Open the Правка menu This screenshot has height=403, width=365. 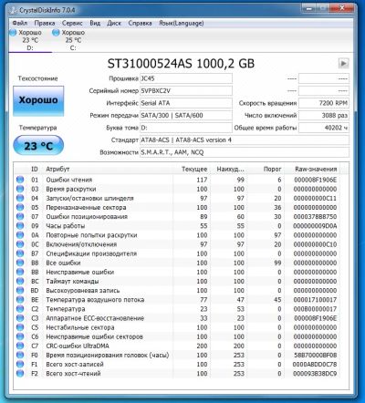click(x=45, y=23)
